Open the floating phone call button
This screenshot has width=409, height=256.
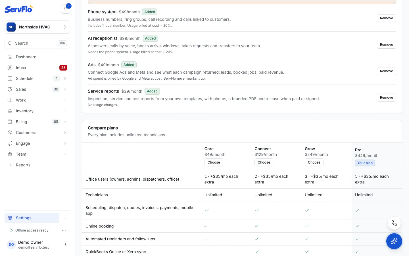click(x=394, y=223)
